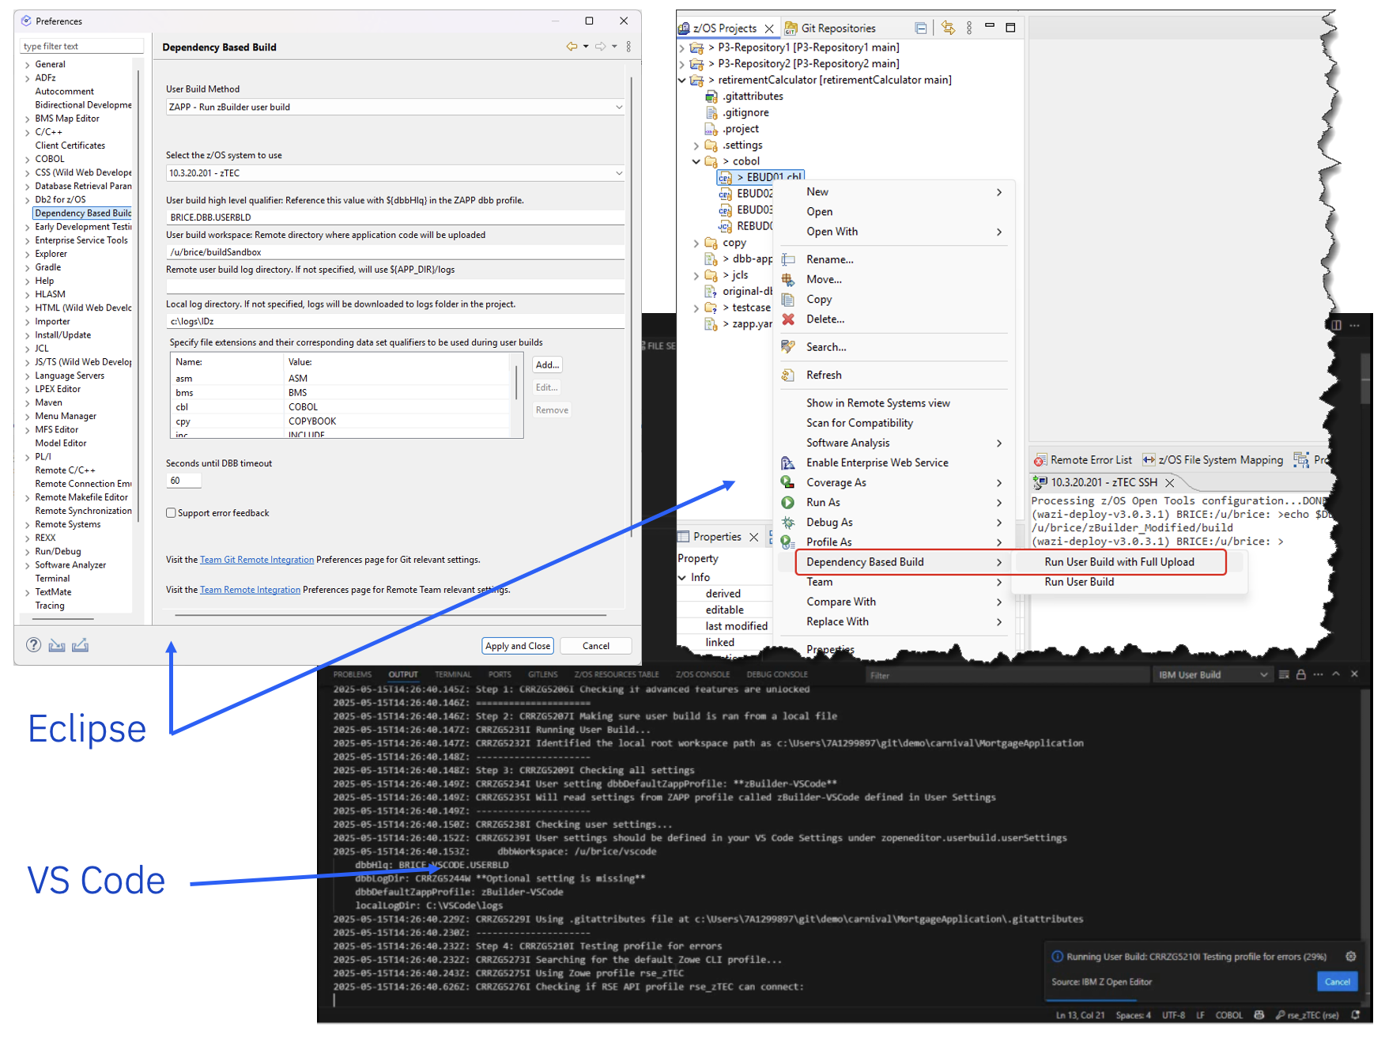
Task: Choose Run User Build submenu item
Action: tap(1079, 582)
